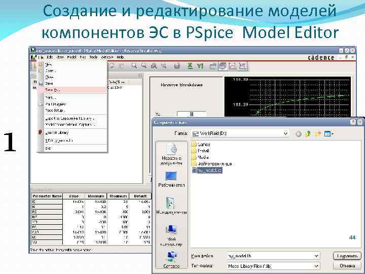Image resolution: width=365 pixels, height=274 pixels.
Task: Click the IS parameter row name cell
Action: (x=47, y=202)
